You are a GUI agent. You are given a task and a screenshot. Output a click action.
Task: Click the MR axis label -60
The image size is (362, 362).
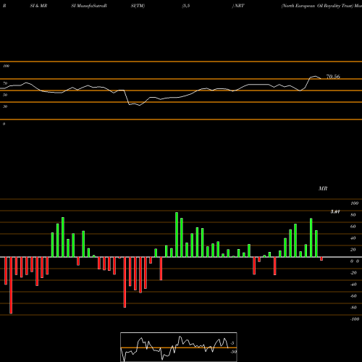point(353,296)
